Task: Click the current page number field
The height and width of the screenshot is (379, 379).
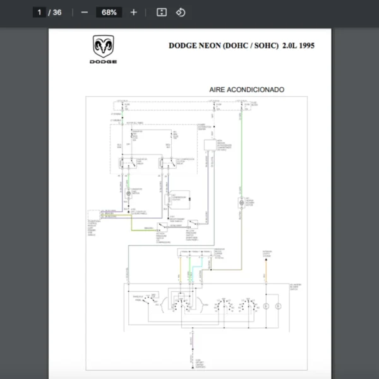Action: (x=39, y=13)
